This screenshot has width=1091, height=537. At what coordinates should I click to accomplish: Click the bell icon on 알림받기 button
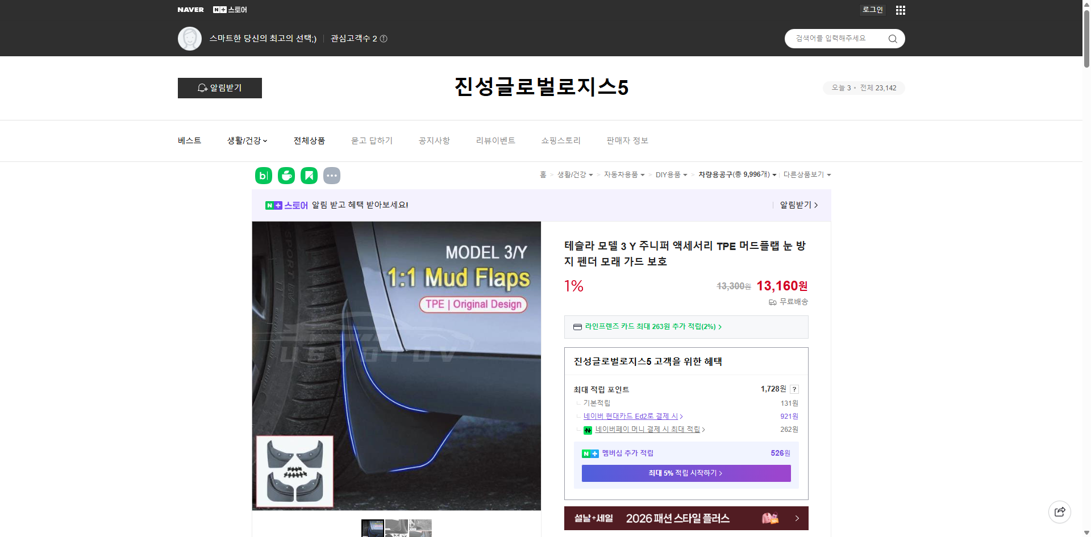point(203,88)
